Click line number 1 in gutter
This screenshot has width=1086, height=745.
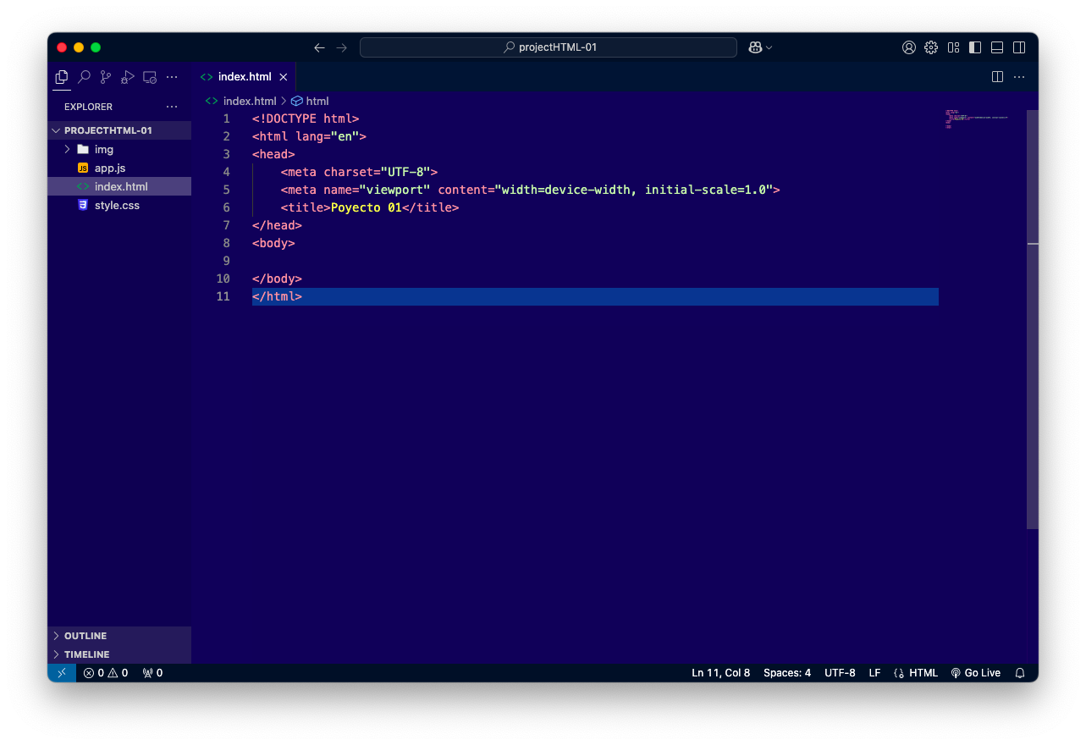click(226, 119)
